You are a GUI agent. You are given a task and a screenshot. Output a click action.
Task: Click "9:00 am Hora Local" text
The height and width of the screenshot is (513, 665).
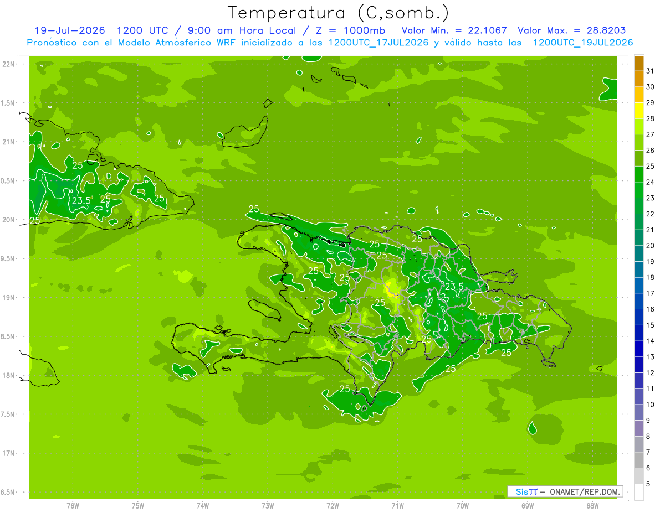click(242, 30)
